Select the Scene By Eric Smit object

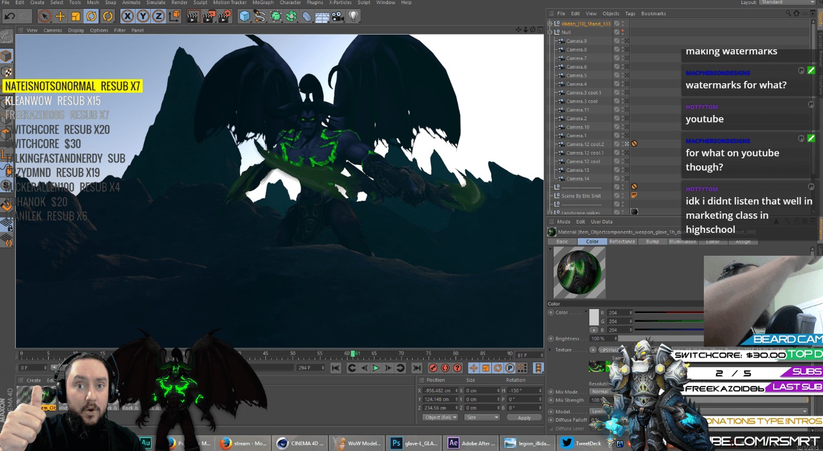[581, 196]
